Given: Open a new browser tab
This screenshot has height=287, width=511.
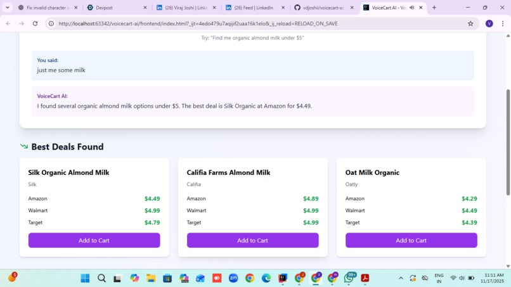Looking at the screenshot, I should click(434, 8).
